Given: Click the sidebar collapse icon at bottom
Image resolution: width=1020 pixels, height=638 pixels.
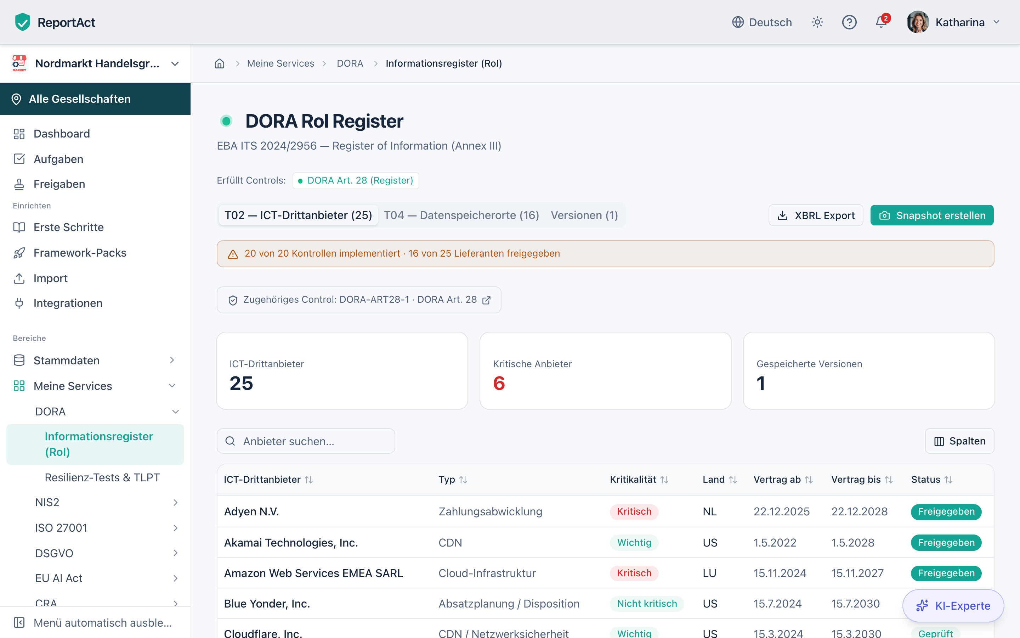Looking at the screenshot, I should pyautogui.click(x=19, y=622).
